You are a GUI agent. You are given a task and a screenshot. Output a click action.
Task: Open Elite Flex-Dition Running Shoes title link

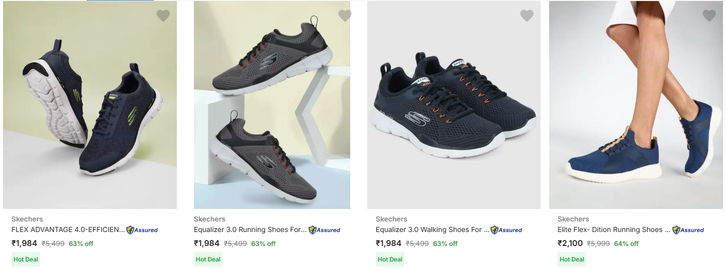614,230
